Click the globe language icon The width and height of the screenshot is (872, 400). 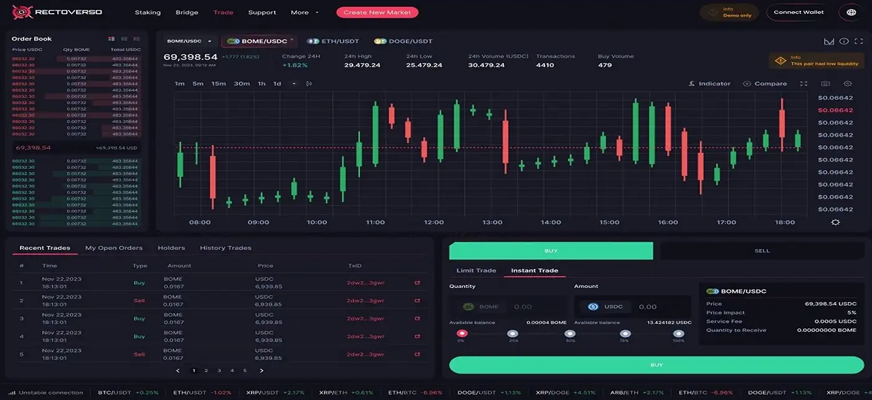[x=851, y=12]
